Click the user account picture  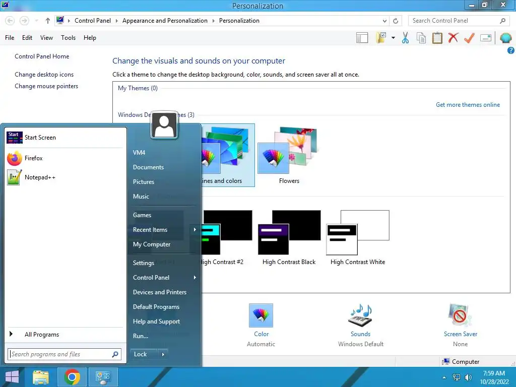[x=164, y=125]
